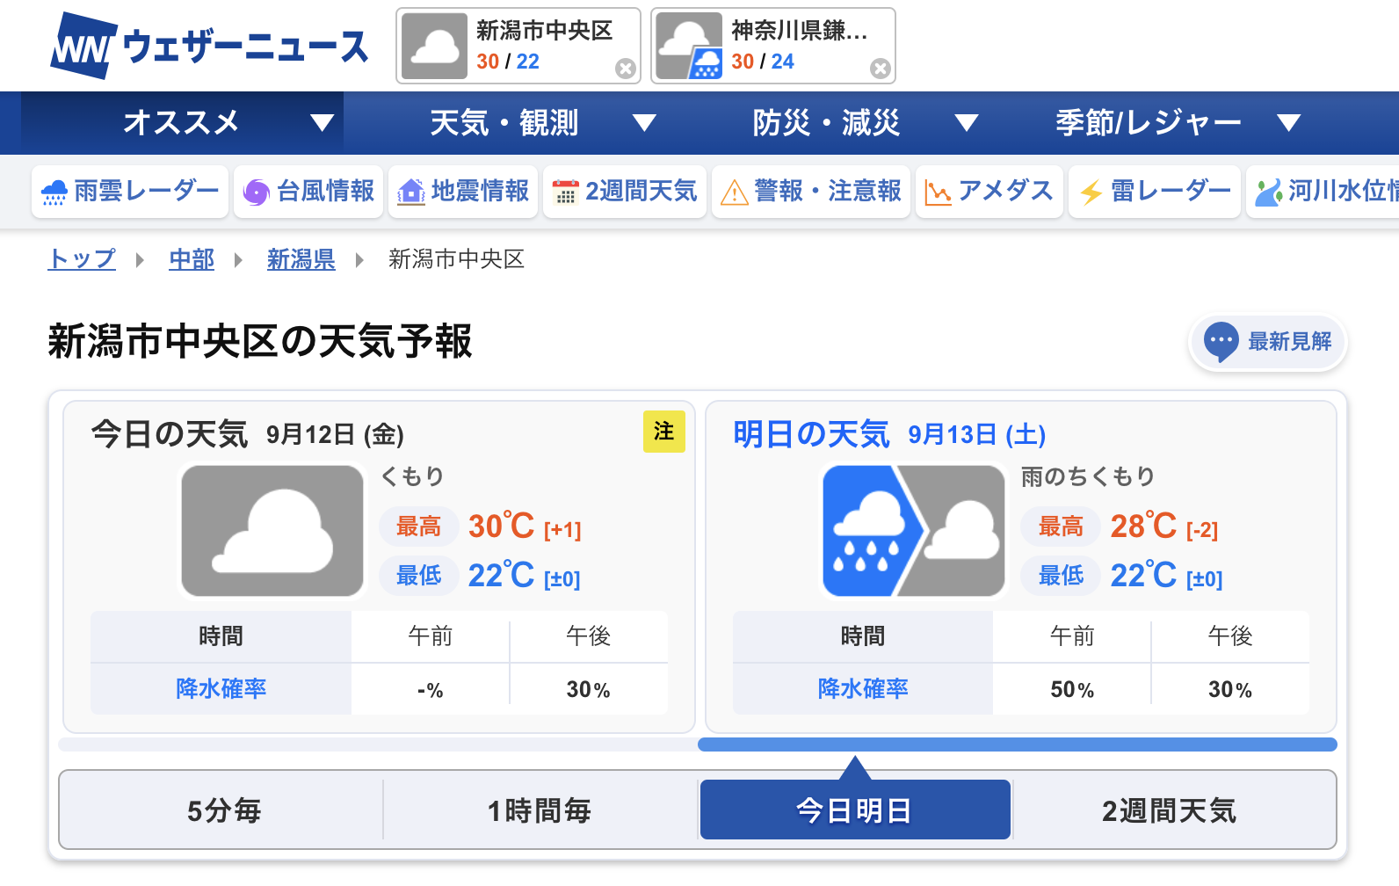This screenshot has height=886, width=1399.
Task: Click the earthquake information house icon
Action: [410, 192]
